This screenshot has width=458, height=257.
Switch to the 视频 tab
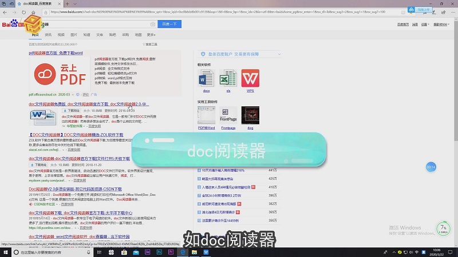click(61, 35)
